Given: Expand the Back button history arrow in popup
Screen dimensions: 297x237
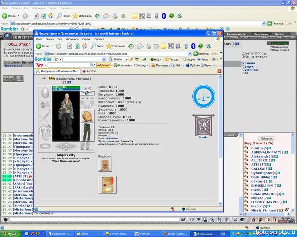Looking at the screenshot, I should pos(52,46).
